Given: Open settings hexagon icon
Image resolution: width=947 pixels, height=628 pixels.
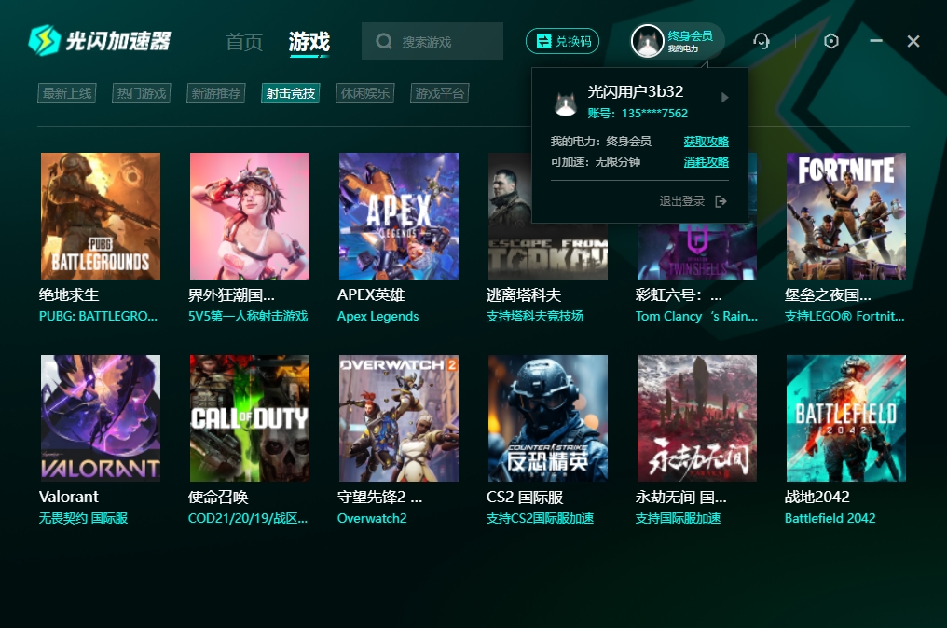Looking at the screenshot, I should coord(831,41).
